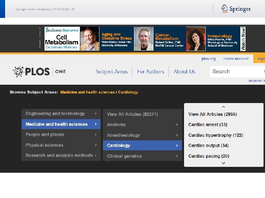Click the Springer logo
Screen dimensions: 265x198
[236, 8]
